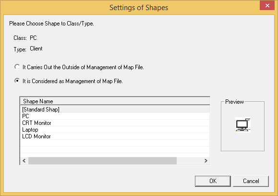
Task: Select [Standard Shap] in the shape list
Action: (115, 110)
